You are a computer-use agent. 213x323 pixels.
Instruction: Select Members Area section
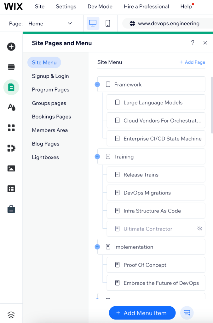(50, 130)
